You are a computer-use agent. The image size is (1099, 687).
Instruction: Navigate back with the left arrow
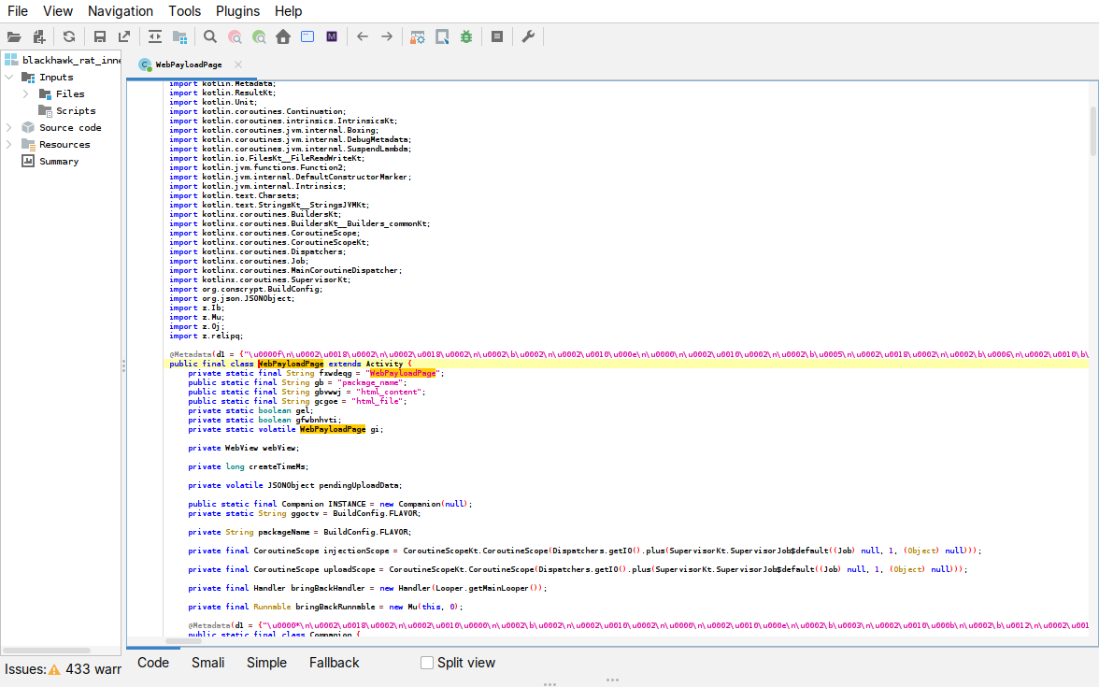363,37
